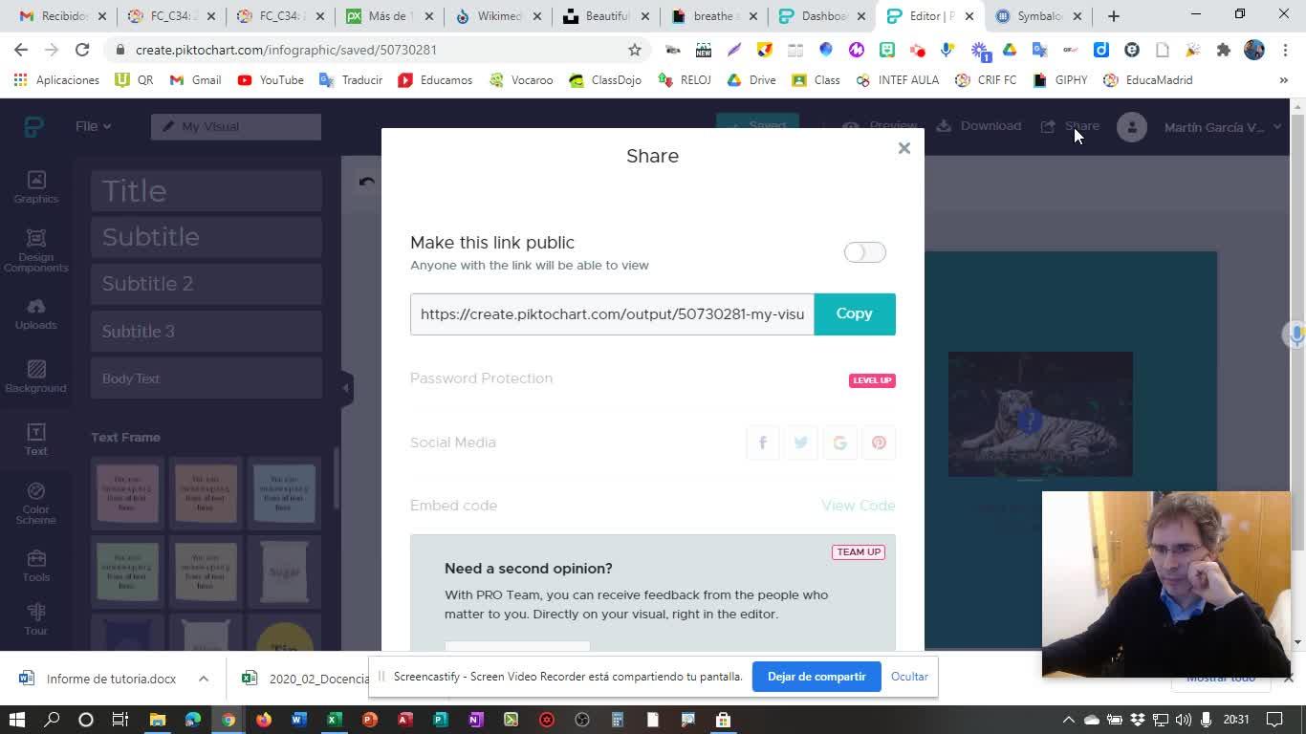Copy the share link
The width and height of the screenshot is (1306, 734).
tap(855, 314)
